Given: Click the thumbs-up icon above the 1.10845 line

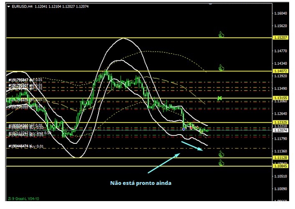Looking at the screenshot, I should (x=222, y=162).
